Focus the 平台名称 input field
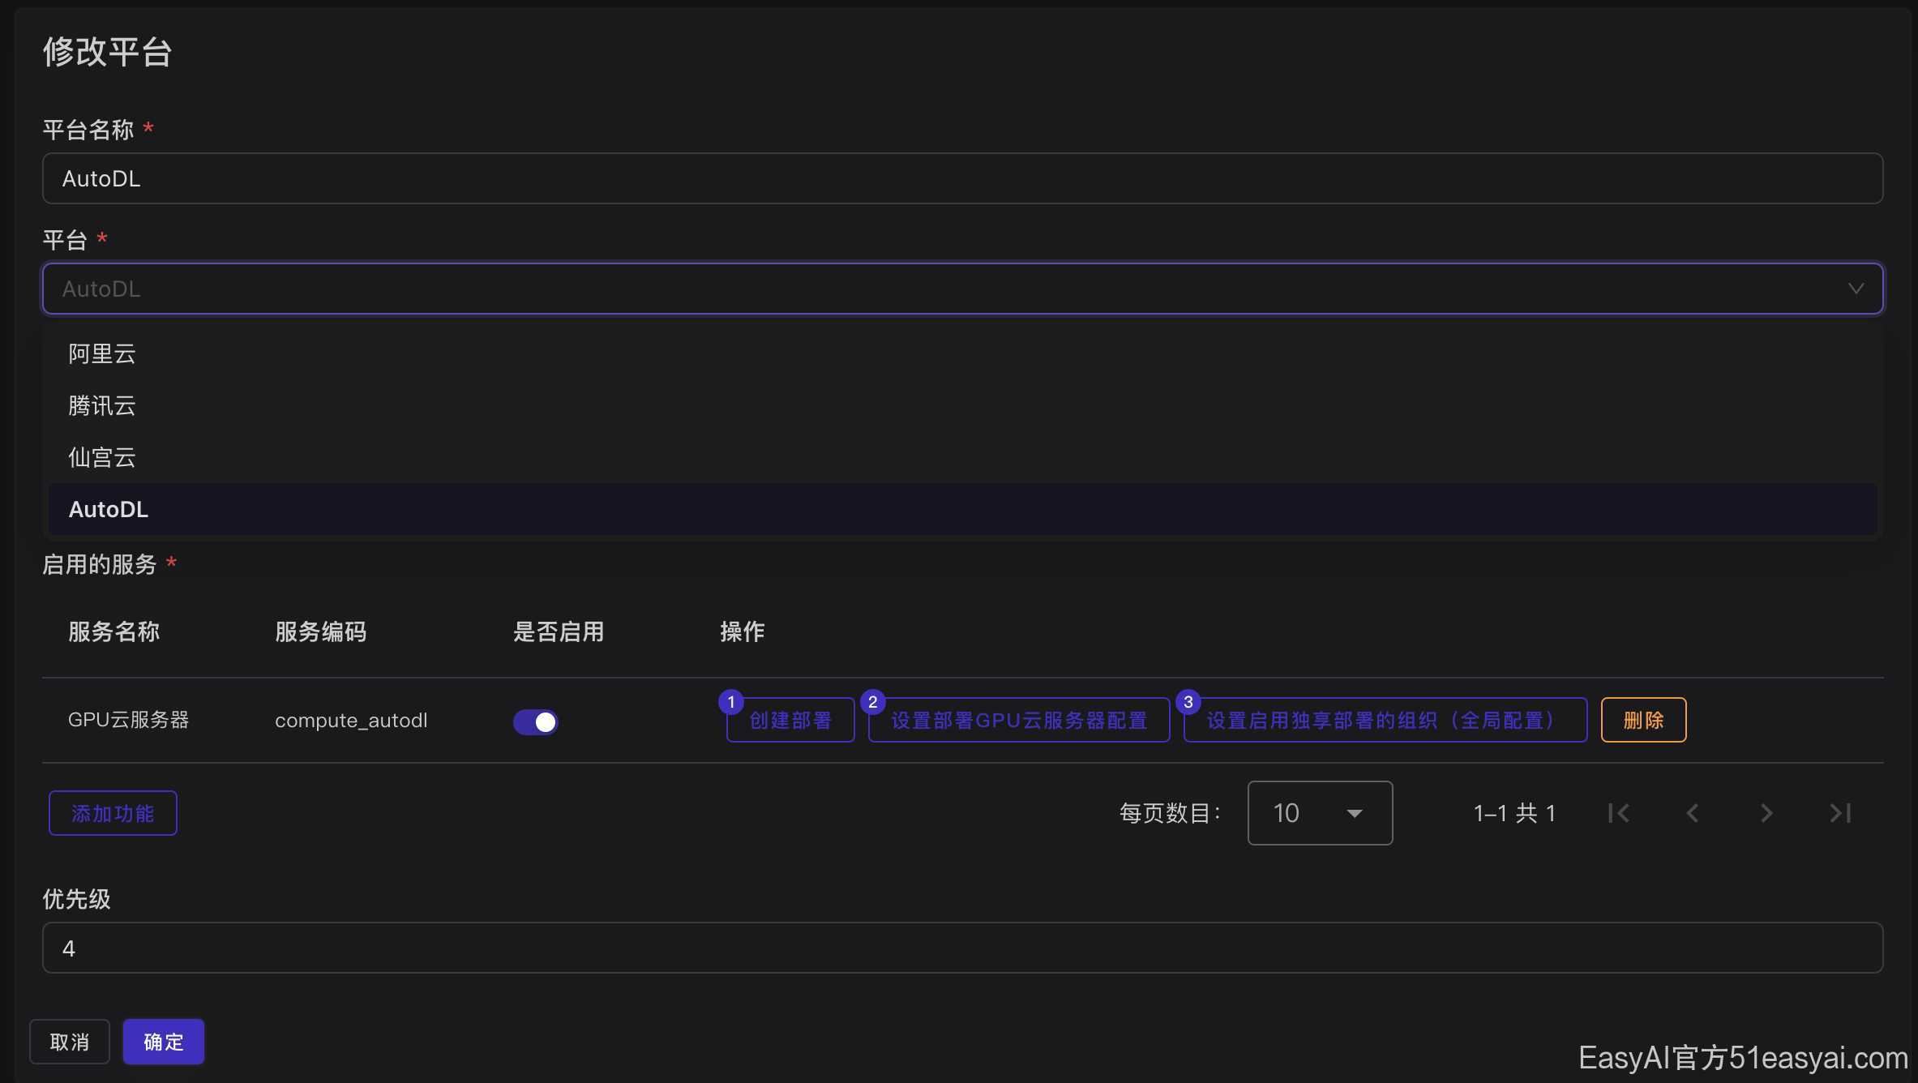 (x=962, y=178)
